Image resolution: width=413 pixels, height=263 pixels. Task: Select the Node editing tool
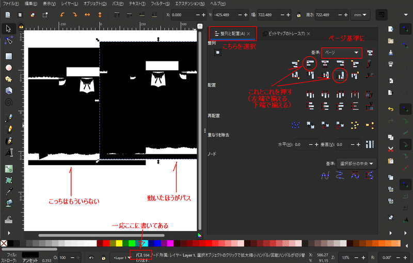(x=8, y=41)
